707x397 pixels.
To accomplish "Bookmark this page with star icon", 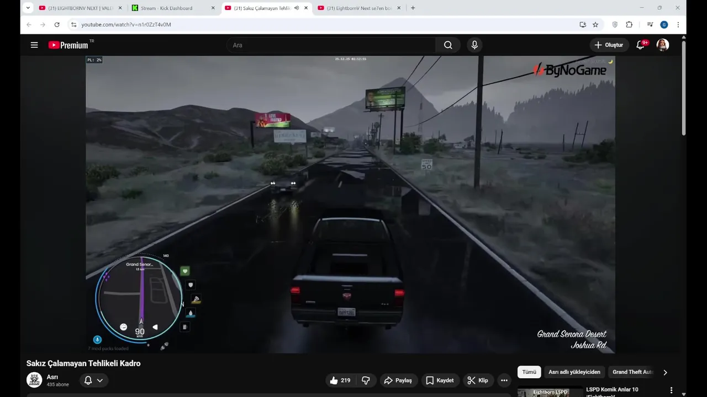I will [x=595, y=25].
